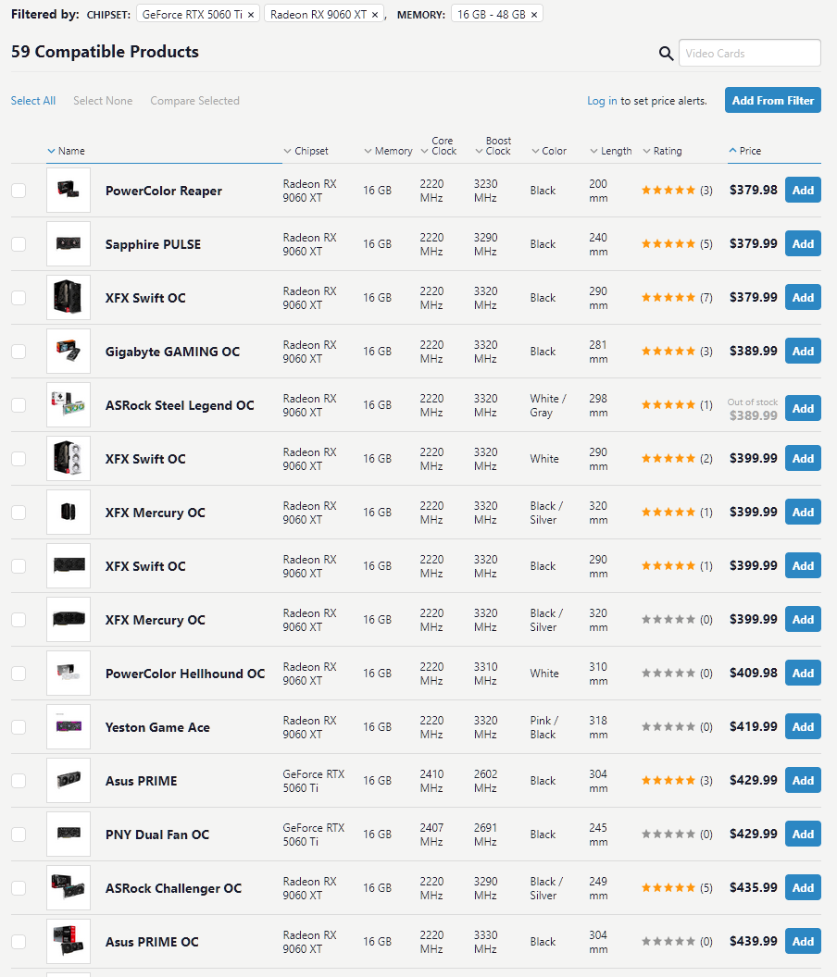Screen dimensions: 837x977
Task: Remove the 16 GB - 48 GB memory filter
Action: (534, 15)
